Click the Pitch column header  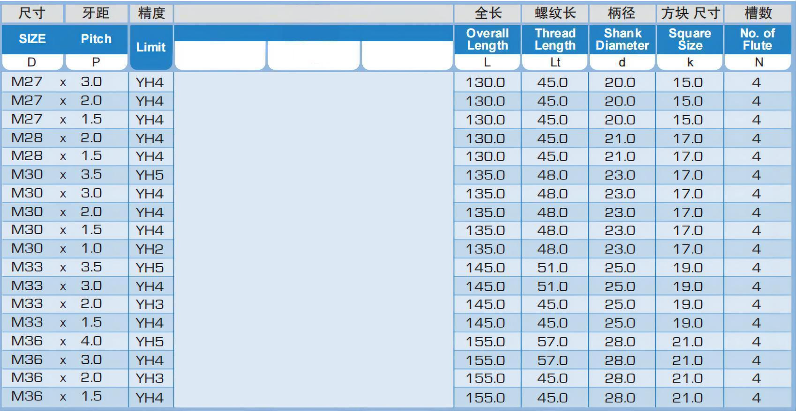96,39
